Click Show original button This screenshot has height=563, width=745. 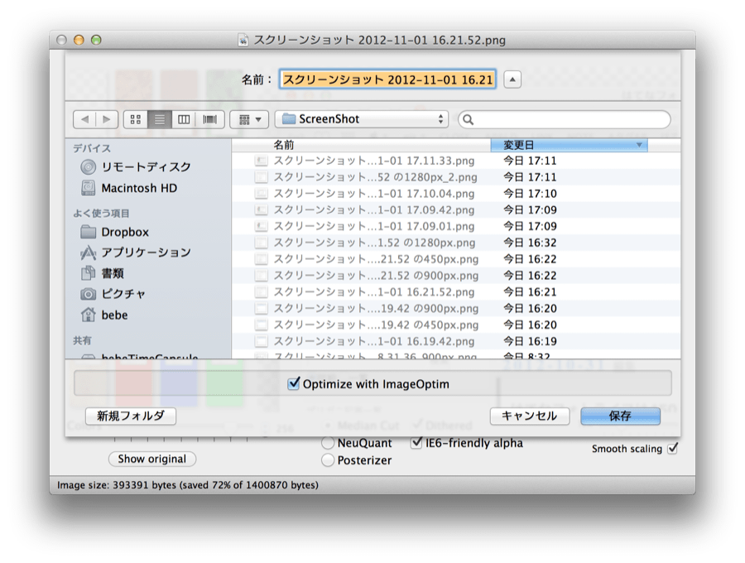pos(152,459)
